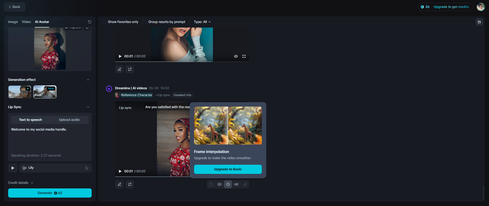Screen dimensions: 489x206
Task: Preview the Lily voice audio
Action: click(13, 168)
